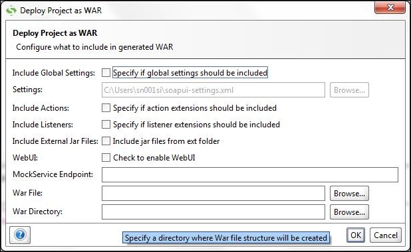Click 'Specify if global settings should be included' text
Viewport: 411px width, 252px height.
(x=190, y=73)
